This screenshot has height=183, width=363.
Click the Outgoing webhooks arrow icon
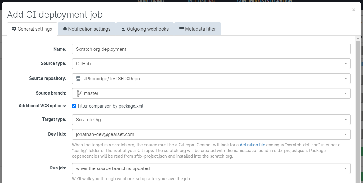coord(123,29)
